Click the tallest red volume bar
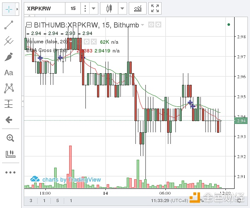The width and height of the screenshot is (250, 208). coord(70,167)
